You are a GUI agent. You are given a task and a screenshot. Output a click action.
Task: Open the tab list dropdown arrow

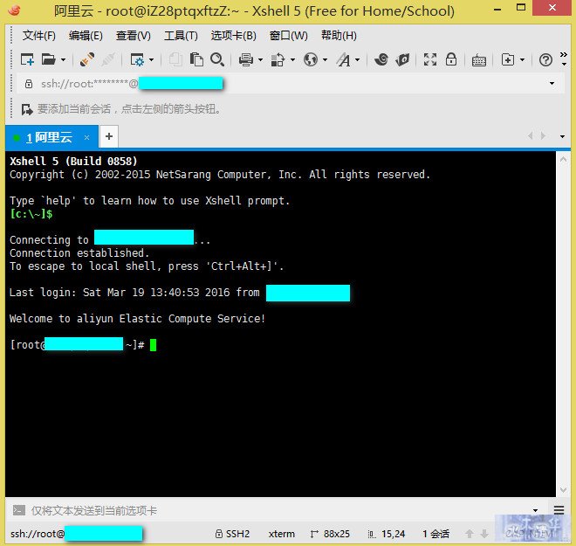click(x=562, y=137)
